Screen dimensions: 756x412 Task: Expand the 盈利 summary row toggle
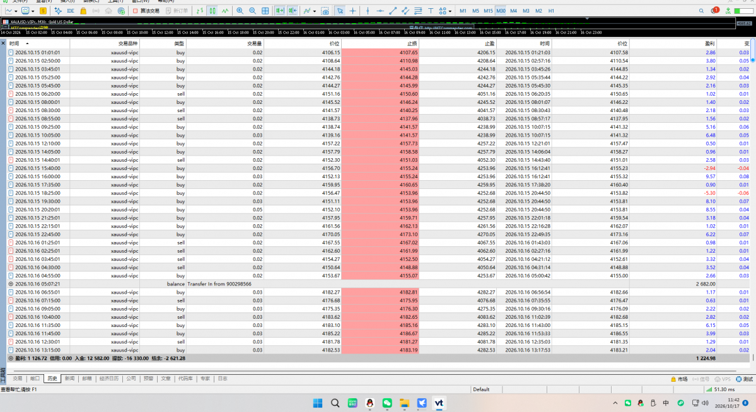point(11,358)
